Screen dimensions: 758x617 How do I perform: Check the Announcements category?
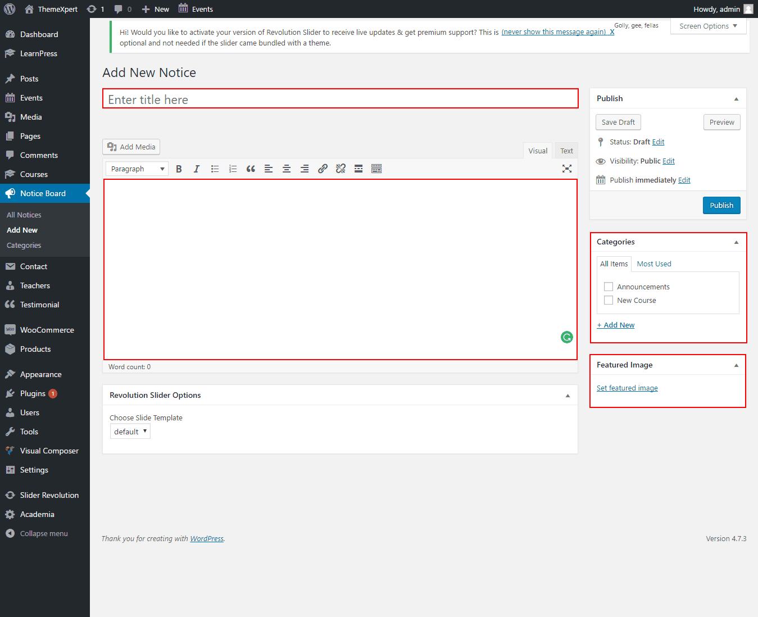609,287
